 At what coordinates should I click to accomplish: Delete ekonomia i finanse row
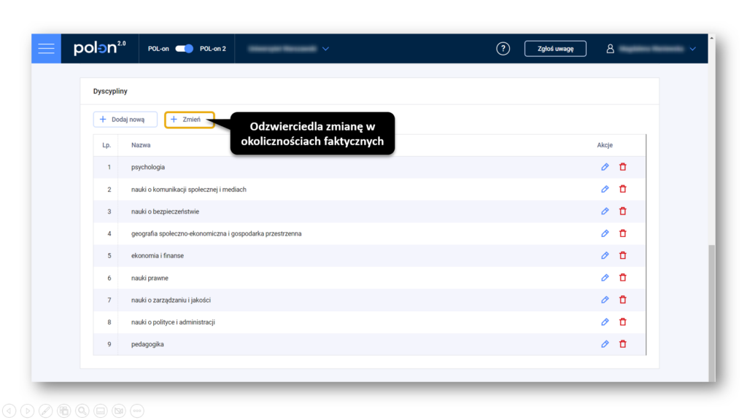click(623, 256)
